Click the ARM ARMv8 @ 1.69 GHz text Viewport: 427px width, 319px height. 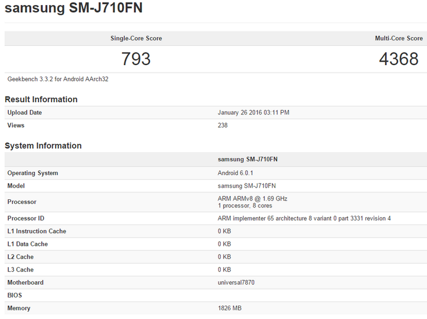click(252, 199)
